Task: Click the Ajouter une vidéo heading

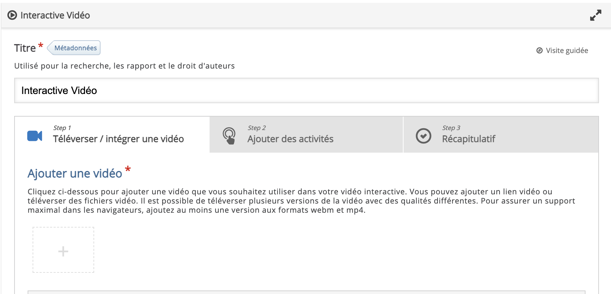Action: pos(75,174)
